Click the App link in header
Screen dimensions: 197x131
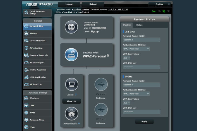tap(153, 11)
